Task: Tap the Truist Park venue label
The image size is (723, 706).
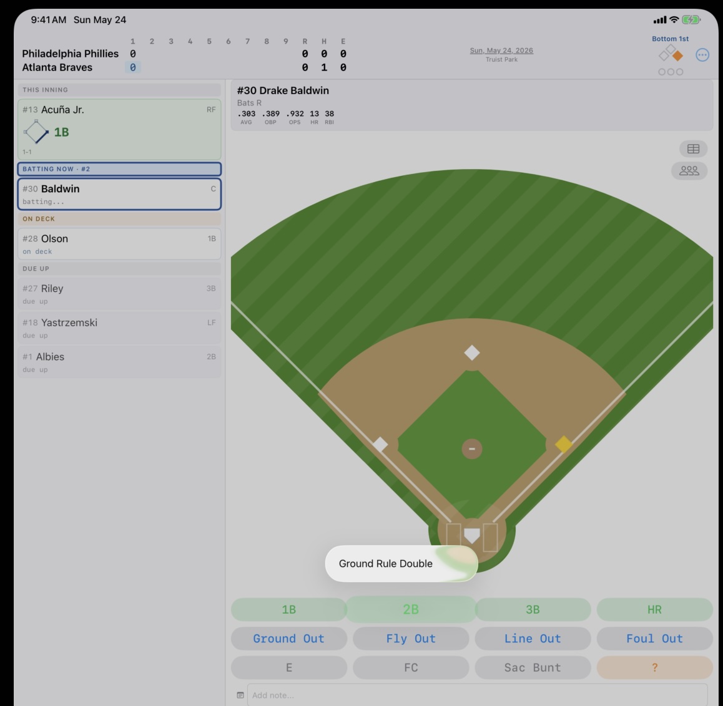Action: point(501,59)
